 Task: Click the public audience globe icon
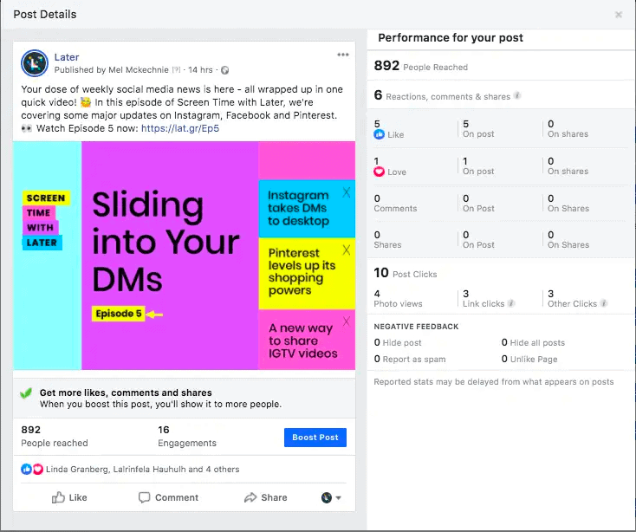tap(225, 70)
